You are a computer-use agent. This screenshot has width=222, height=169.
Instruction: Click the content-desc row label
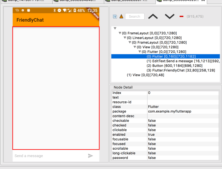click(123, 116)
